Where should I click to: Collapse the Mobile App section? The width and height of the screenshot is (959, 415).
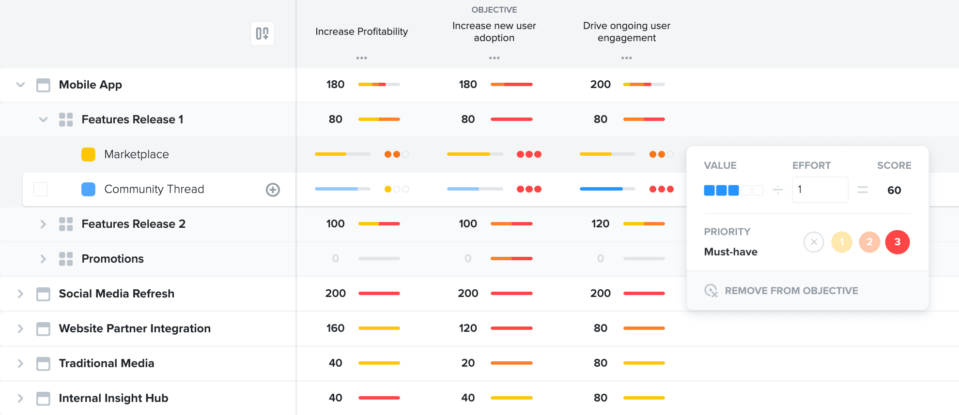(20, 85)
